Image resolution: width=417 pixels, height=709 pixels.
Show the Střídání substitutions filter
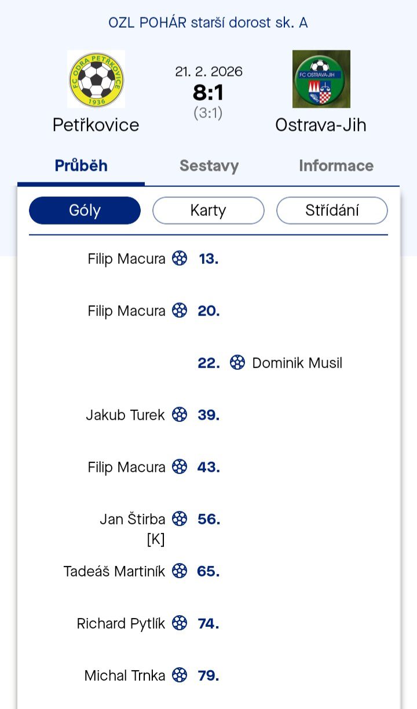pos(332,210)
